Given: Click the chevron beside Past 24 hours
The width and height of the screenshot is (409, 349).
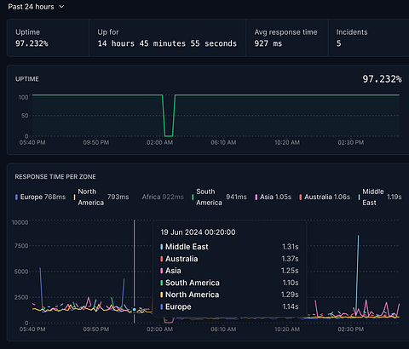Looking at the screenshot, I should point(61,7).
